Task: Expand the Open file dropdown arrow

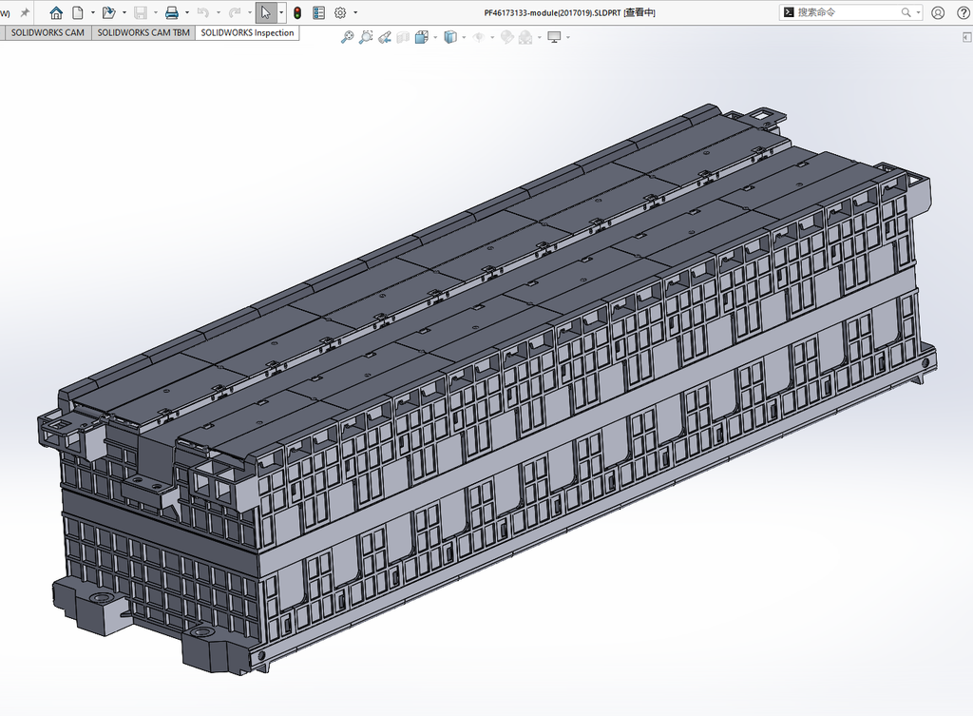Action: (124, 12)
